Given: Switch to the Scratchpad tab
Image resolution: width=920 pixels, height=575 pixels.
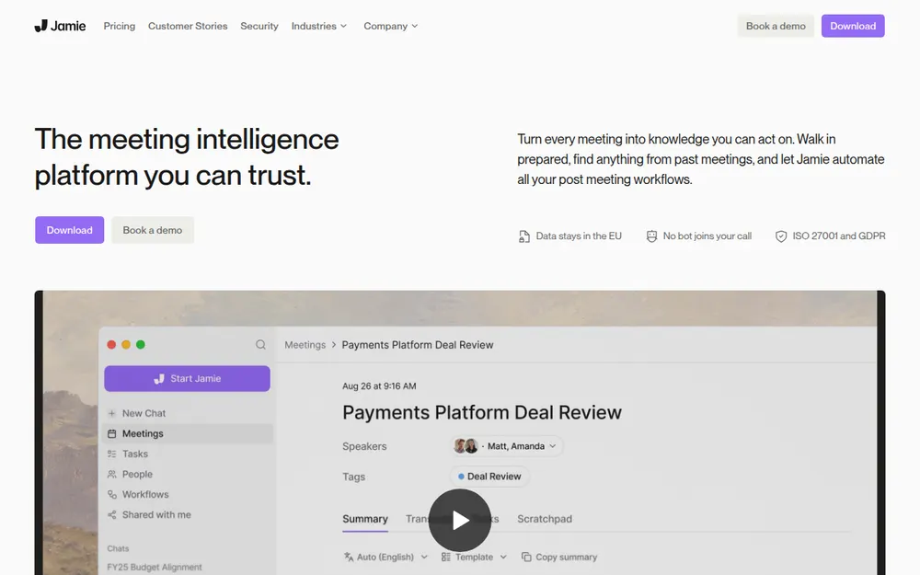Looking at the screenshot, I should 545,519.
